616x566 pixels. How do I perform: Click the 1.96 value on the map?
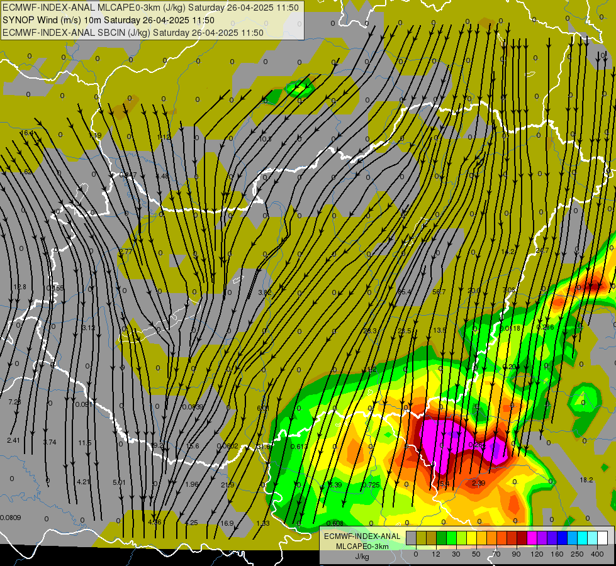192,484
